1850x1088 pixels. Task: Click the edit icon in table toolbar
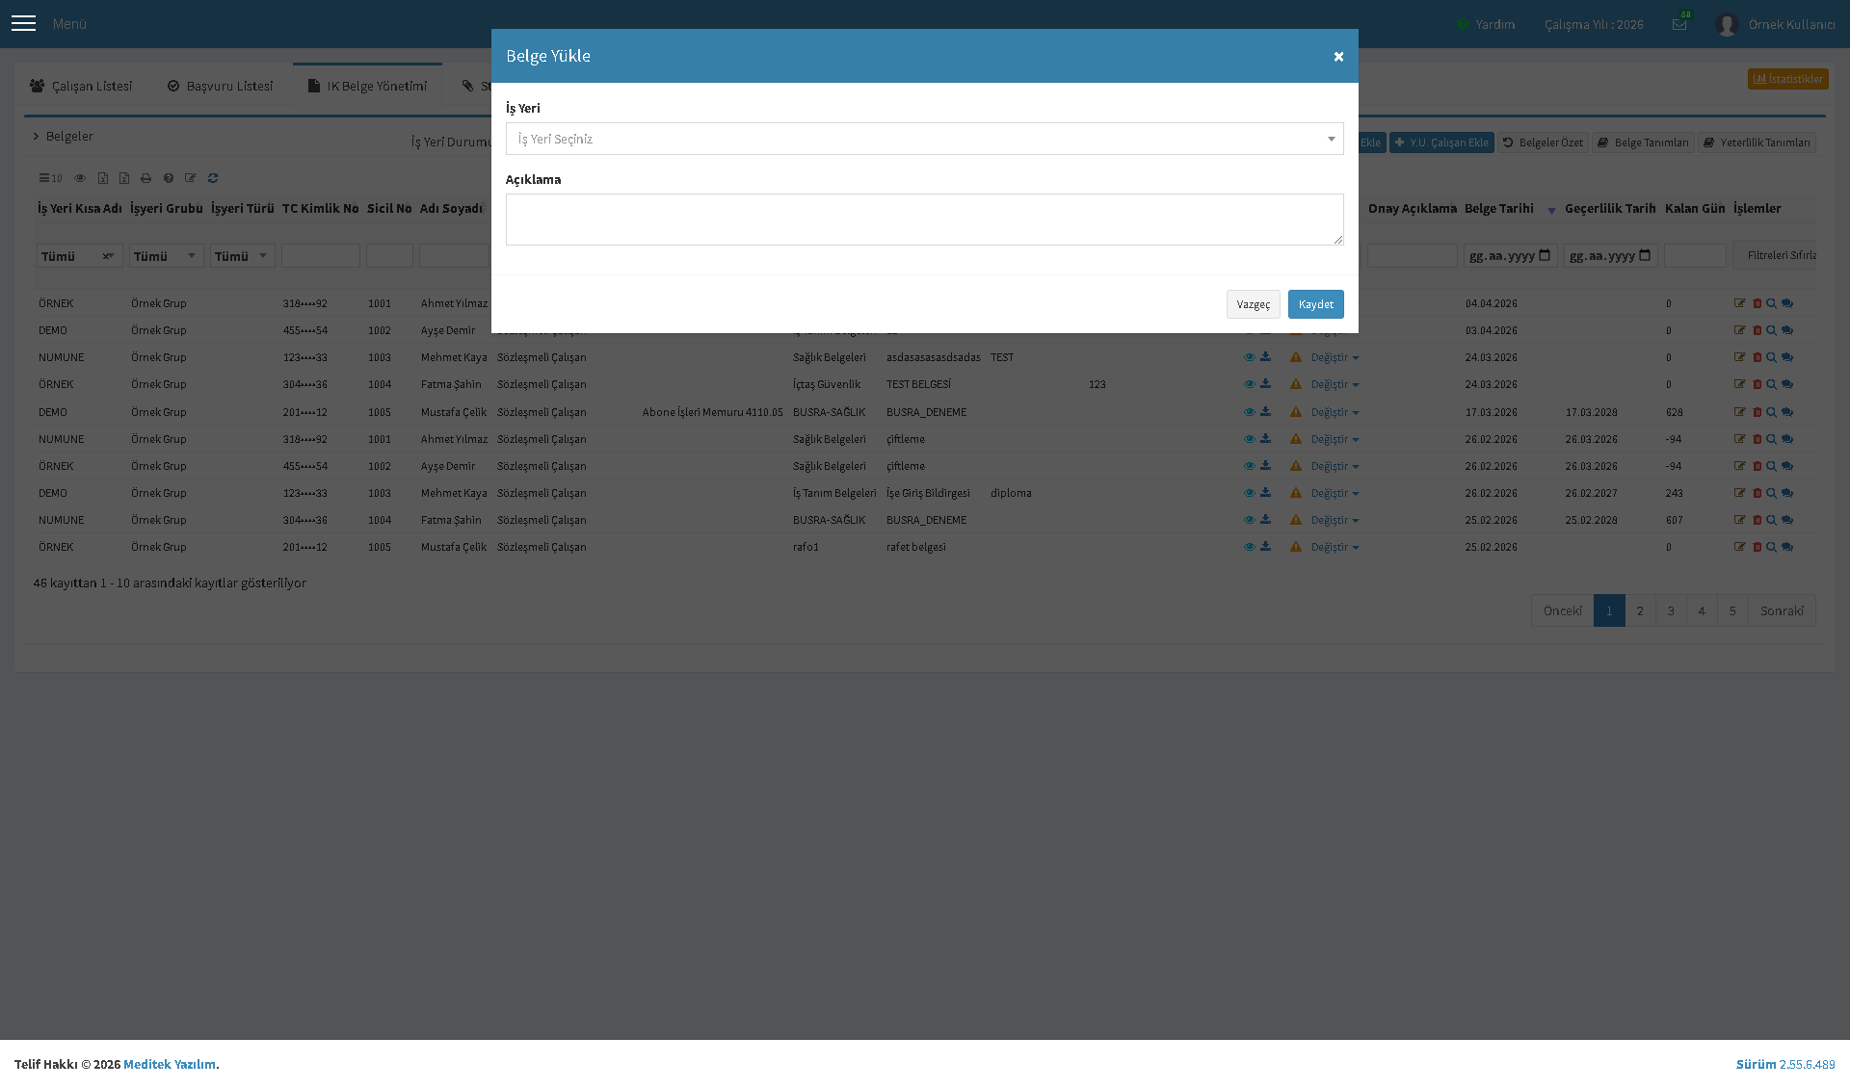(x=191, y=178)
